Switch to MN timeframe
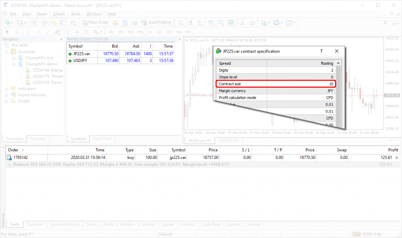 coord(188,32)
